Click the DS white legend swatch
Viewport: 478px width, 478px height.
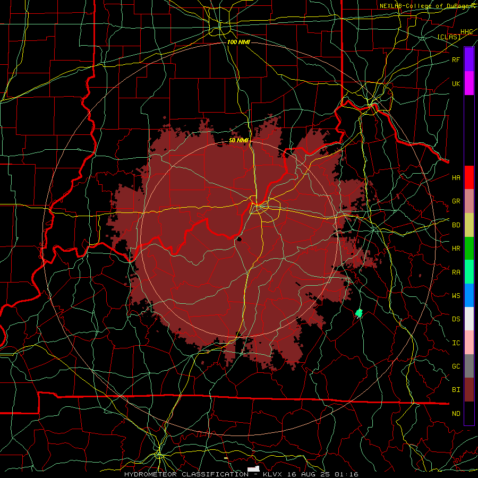pyautogui.click(x=469, y=319)
